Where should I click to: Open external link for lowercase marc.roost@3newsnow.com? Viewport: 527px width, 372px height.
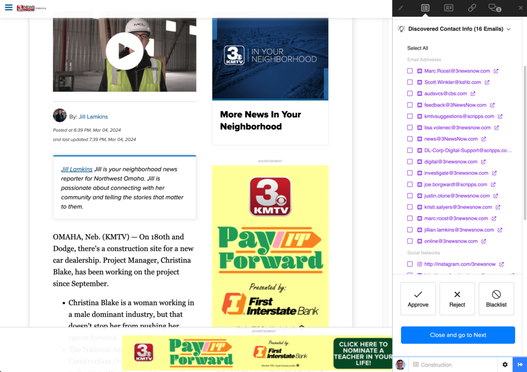point(494,219)
